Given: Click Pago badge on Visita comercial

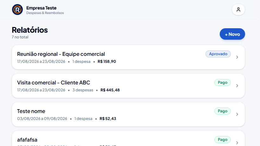Looking at the screenshot, I should click(223, 83).
